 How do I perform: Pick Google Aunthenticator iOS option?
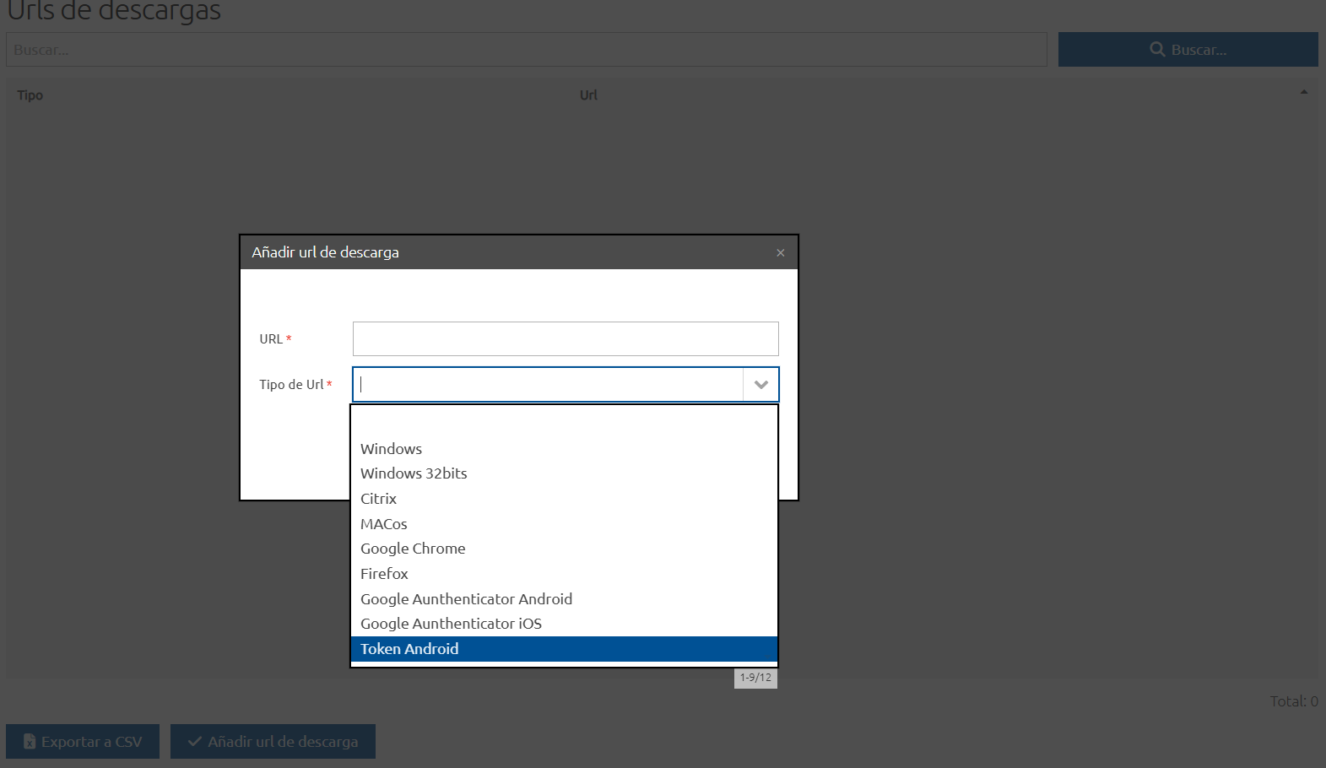(x=564, y=624)
